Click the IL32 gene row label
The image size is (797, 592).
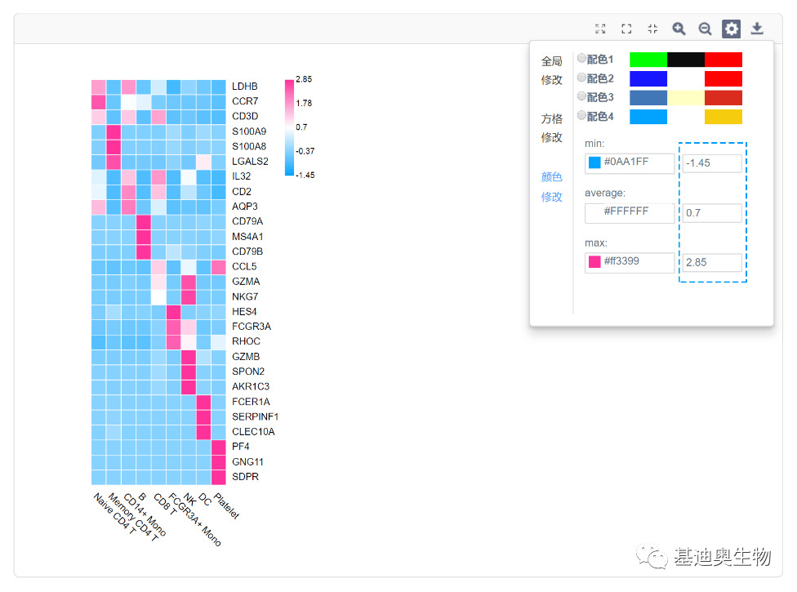(x=242, y=176)
